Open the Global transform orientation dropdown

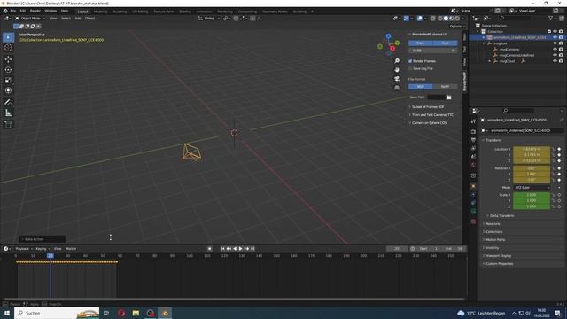pyautogui.click(x=209, y=18)
